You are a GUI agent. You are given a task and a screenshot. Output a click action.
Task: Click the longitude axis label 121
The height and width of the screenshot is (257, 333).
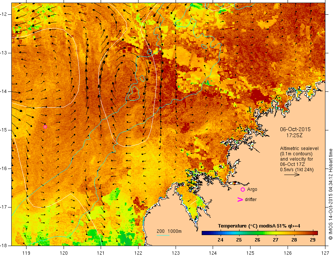point(101,253)
